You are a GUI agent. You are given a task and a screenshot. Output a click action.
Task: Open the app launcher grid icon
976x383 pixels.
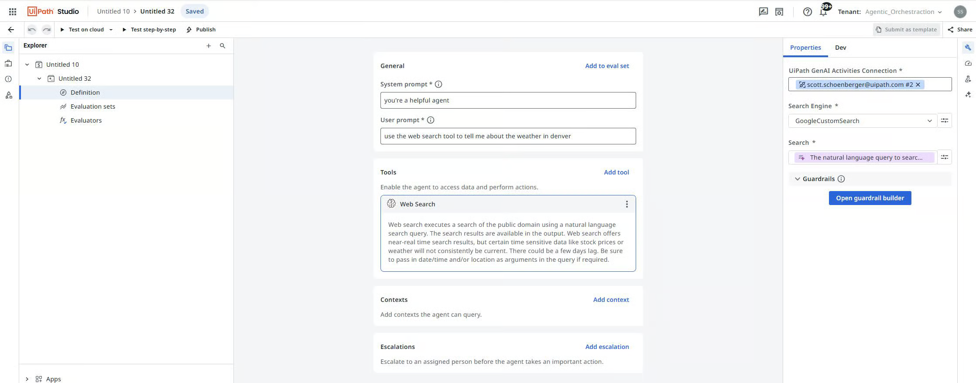pos(13,11)
